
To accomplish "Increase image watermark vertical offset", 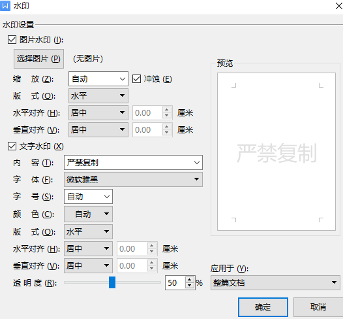I will coord(167,127).
